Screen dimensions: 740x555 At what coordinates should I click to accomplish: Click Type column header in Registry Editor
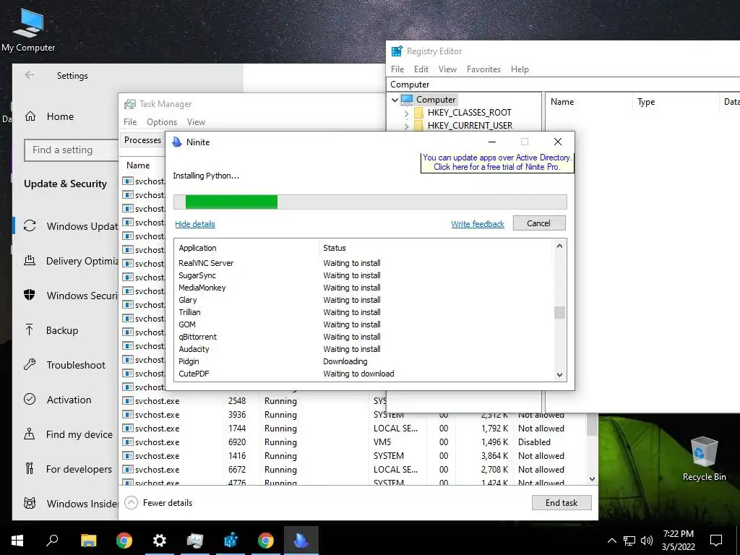676,102
